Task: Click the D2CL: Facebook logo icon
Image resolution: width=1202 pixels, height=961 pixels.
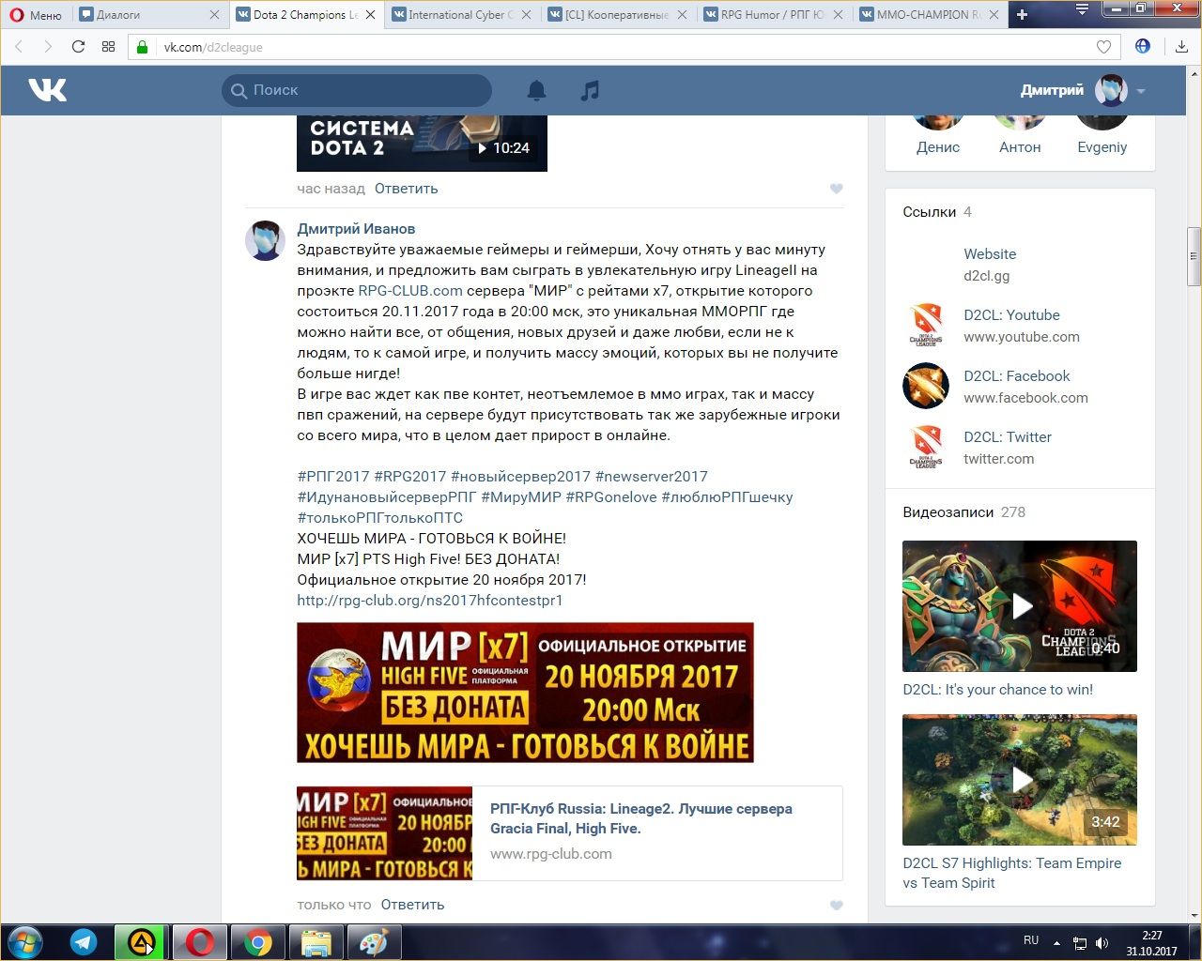Action: 926,386
